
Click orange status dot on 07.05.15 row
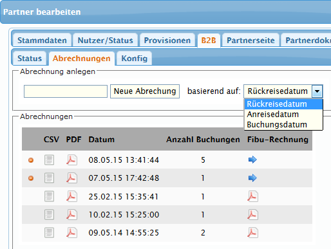[x=31, y=178]
